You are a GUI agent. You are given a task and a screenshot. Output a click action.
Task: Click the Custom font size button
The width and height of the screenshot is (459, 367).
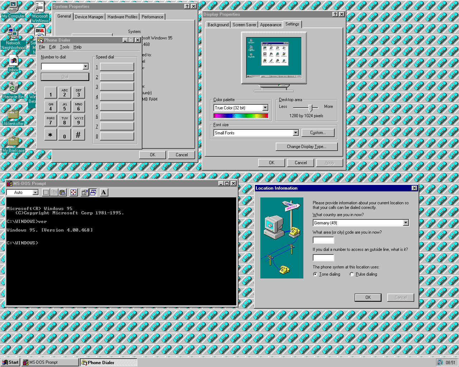pos(318,133)
